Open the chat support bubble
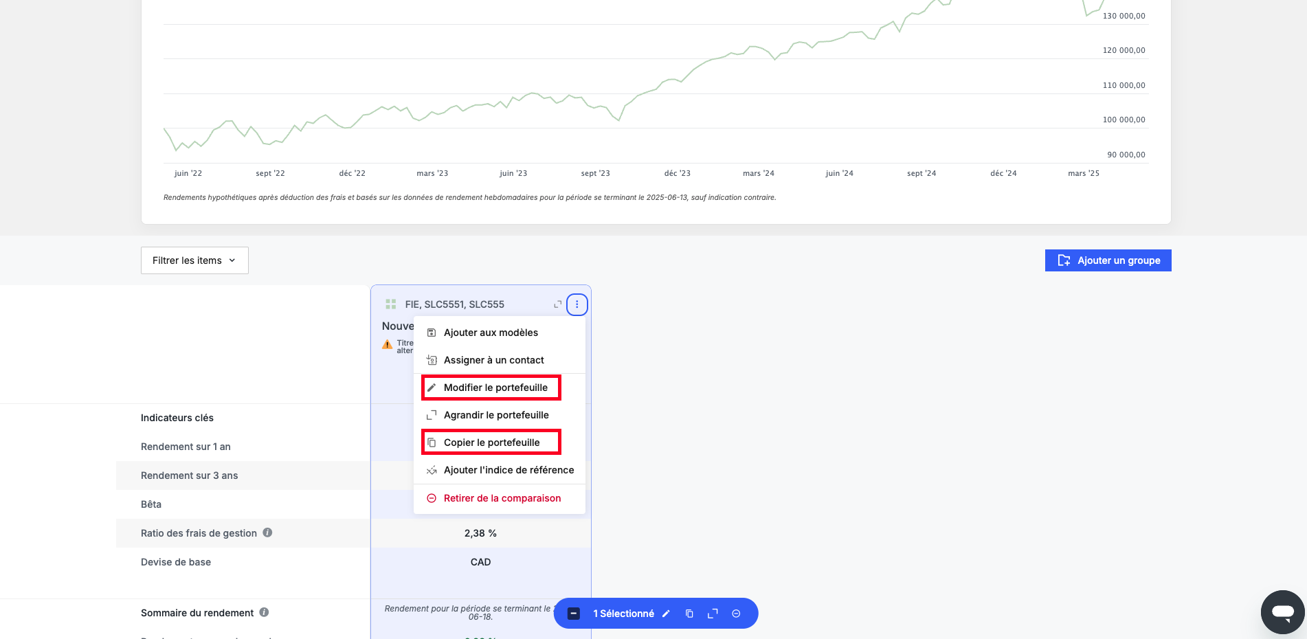The image size is (1307, 639). (x=1283, y=612)
